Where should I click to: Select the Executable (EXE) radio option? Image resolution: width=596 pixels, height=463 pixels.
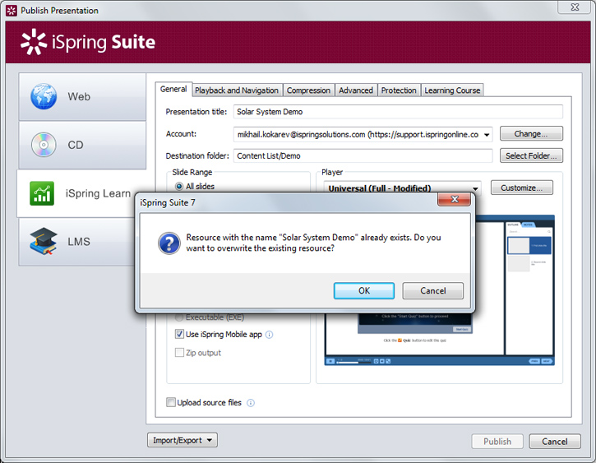click(178, 317)
